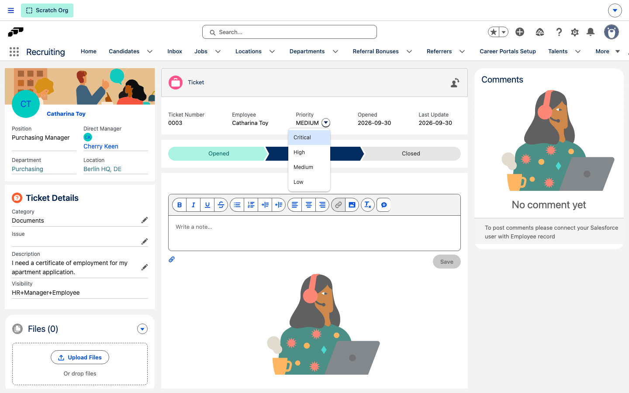
Task: Click the Upload Files button
Action: [x=80, y=357]
